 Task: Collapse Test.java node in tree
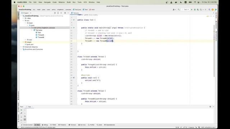pyautogui.click(x=32, y=30)
